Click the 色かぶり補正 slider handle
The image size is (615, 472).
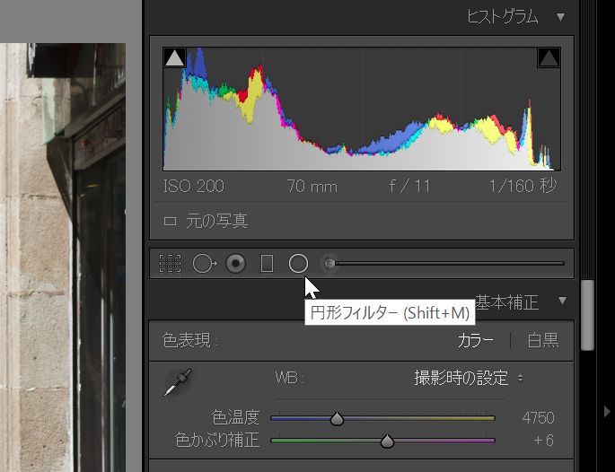[387, 441]
